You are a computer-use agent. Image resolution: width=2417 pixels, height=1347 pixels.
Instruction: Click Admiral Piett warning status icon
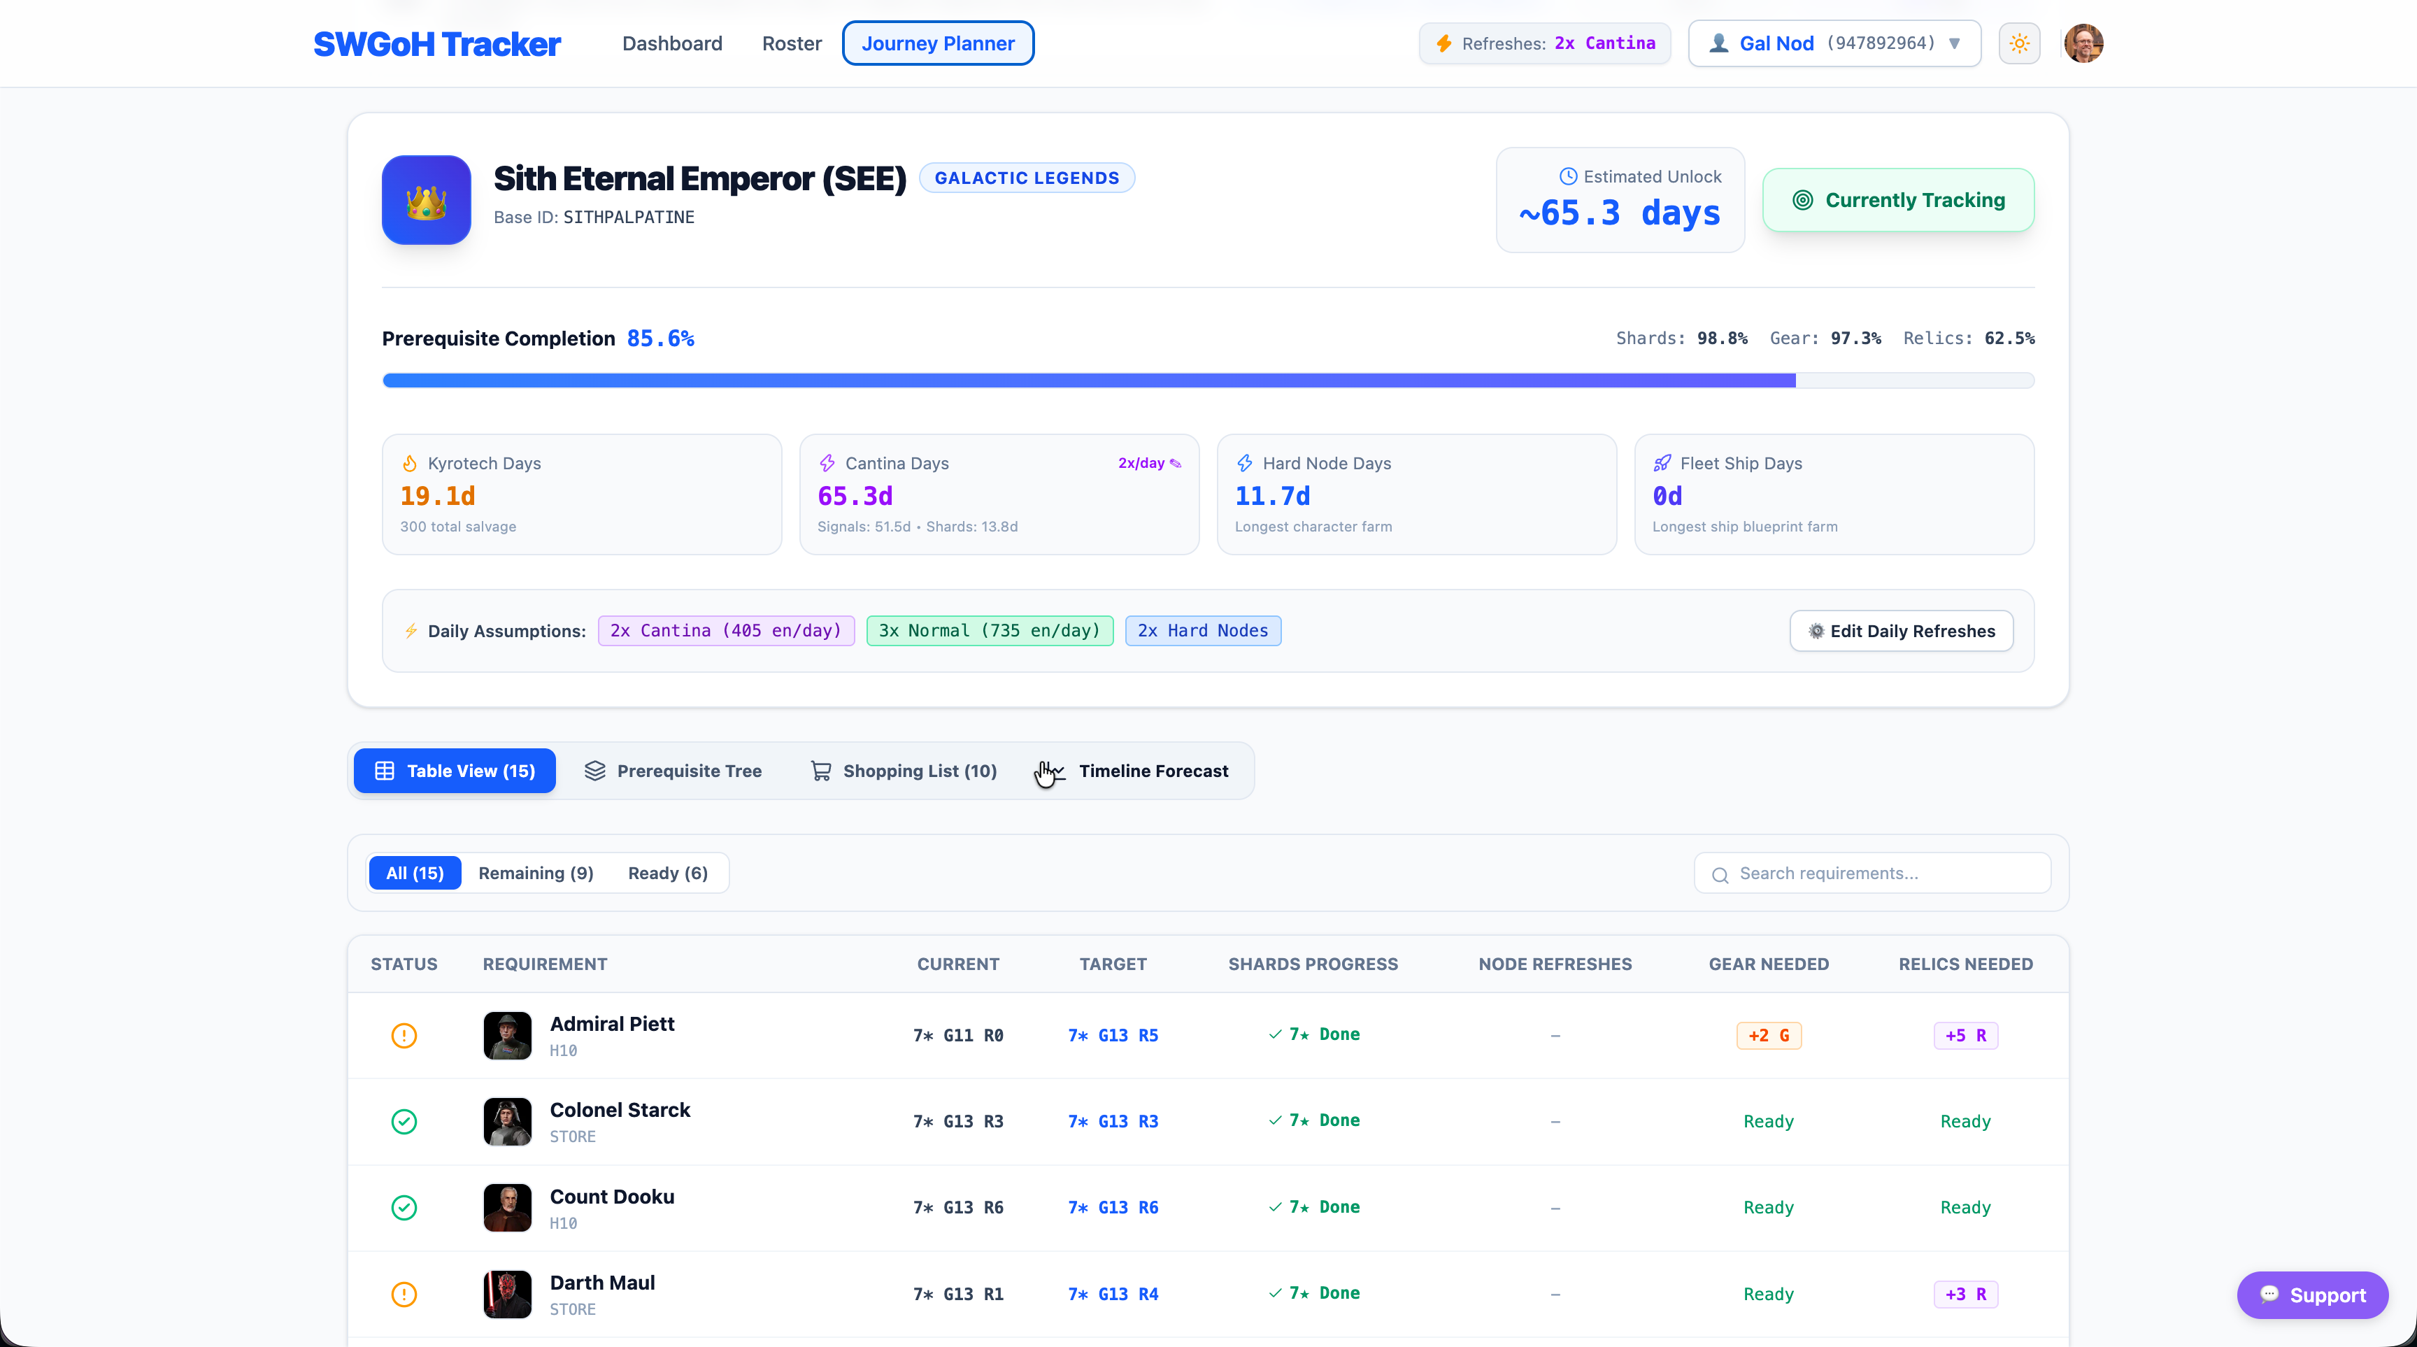404,1036
